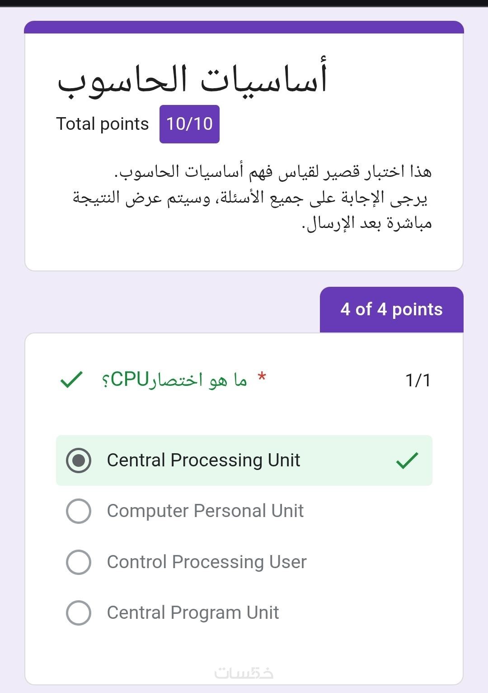Click the Central Program Unit option text
This screenshot has height=693, width=488.
pyautogui.click(x=193, y=613)
